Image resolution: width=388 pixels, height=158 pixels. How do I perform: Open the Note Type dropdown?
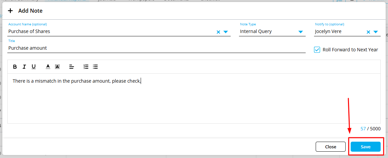tap(300, 32)
